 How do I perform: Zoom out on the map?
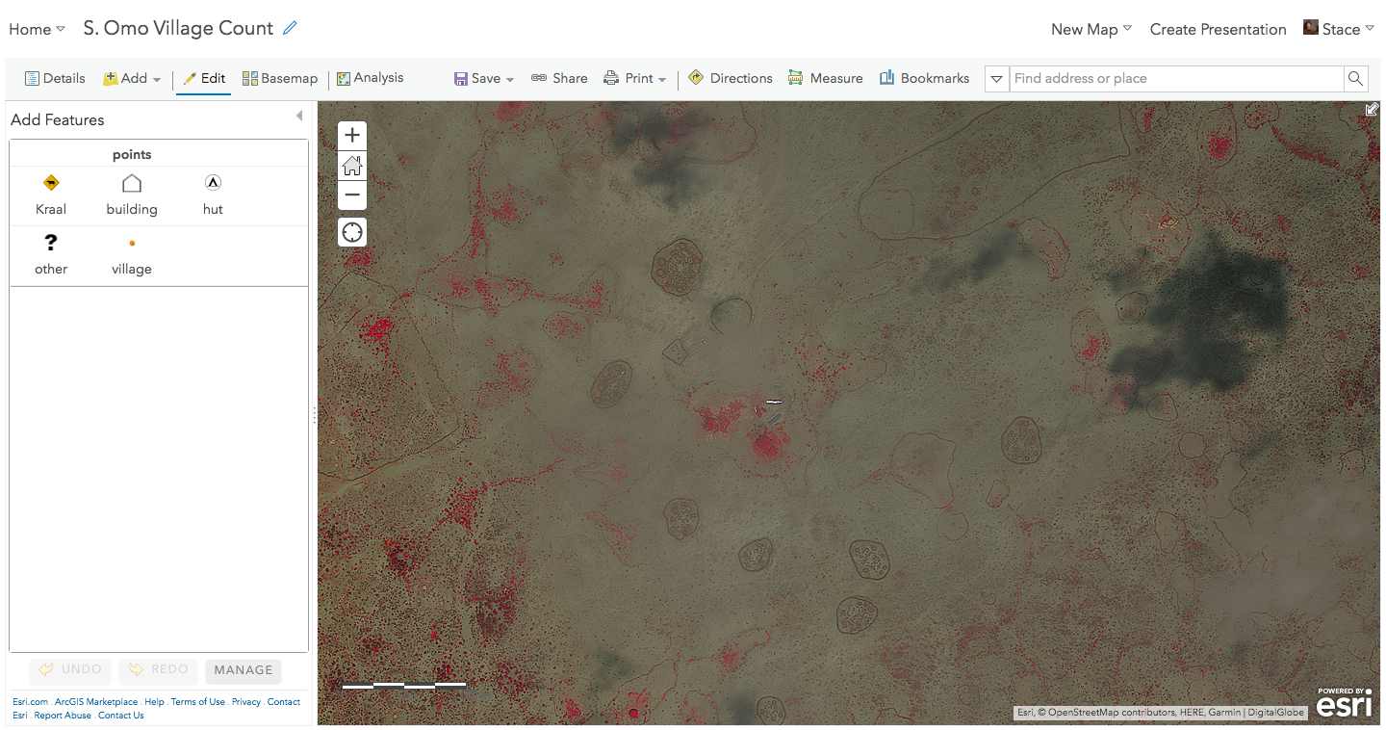352,195
